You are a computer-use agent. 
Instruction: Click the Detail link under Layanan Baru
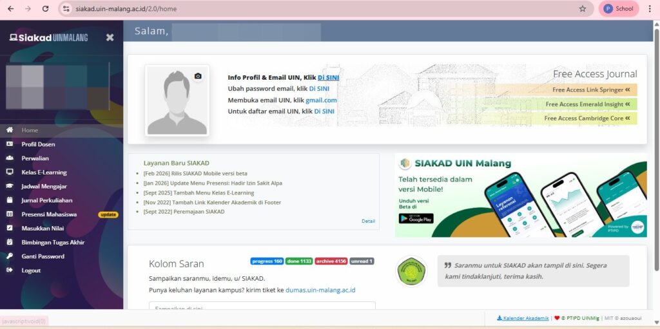pos(368,221)
